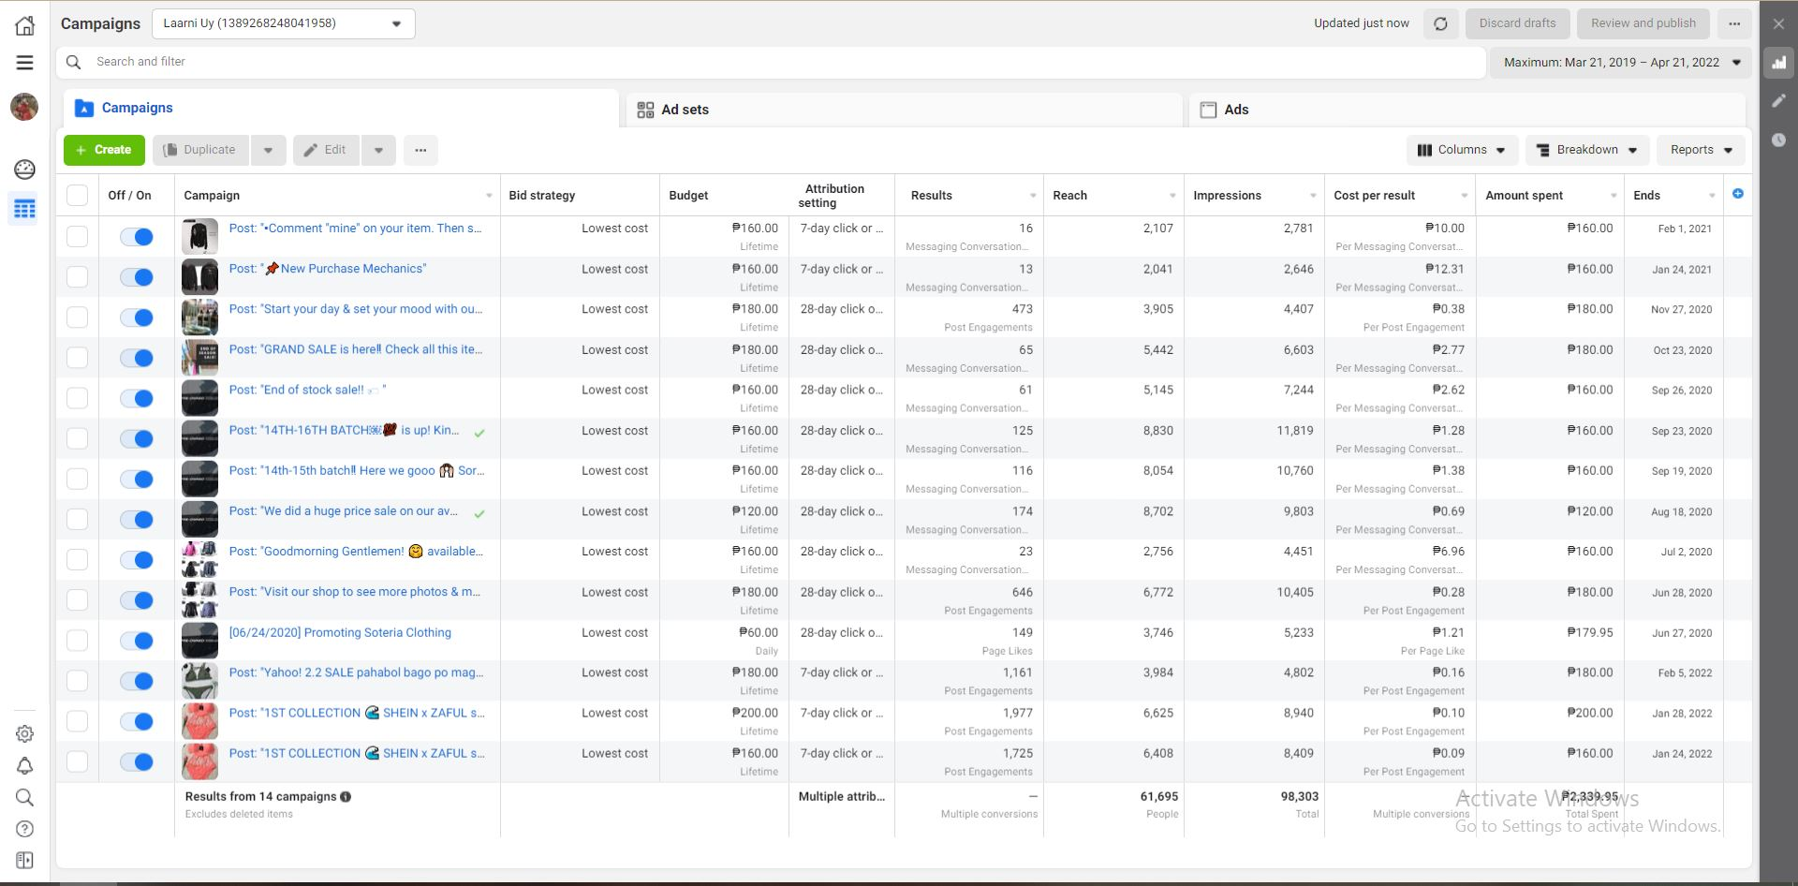Open the home icon in sidebar

tap(25, 26)
